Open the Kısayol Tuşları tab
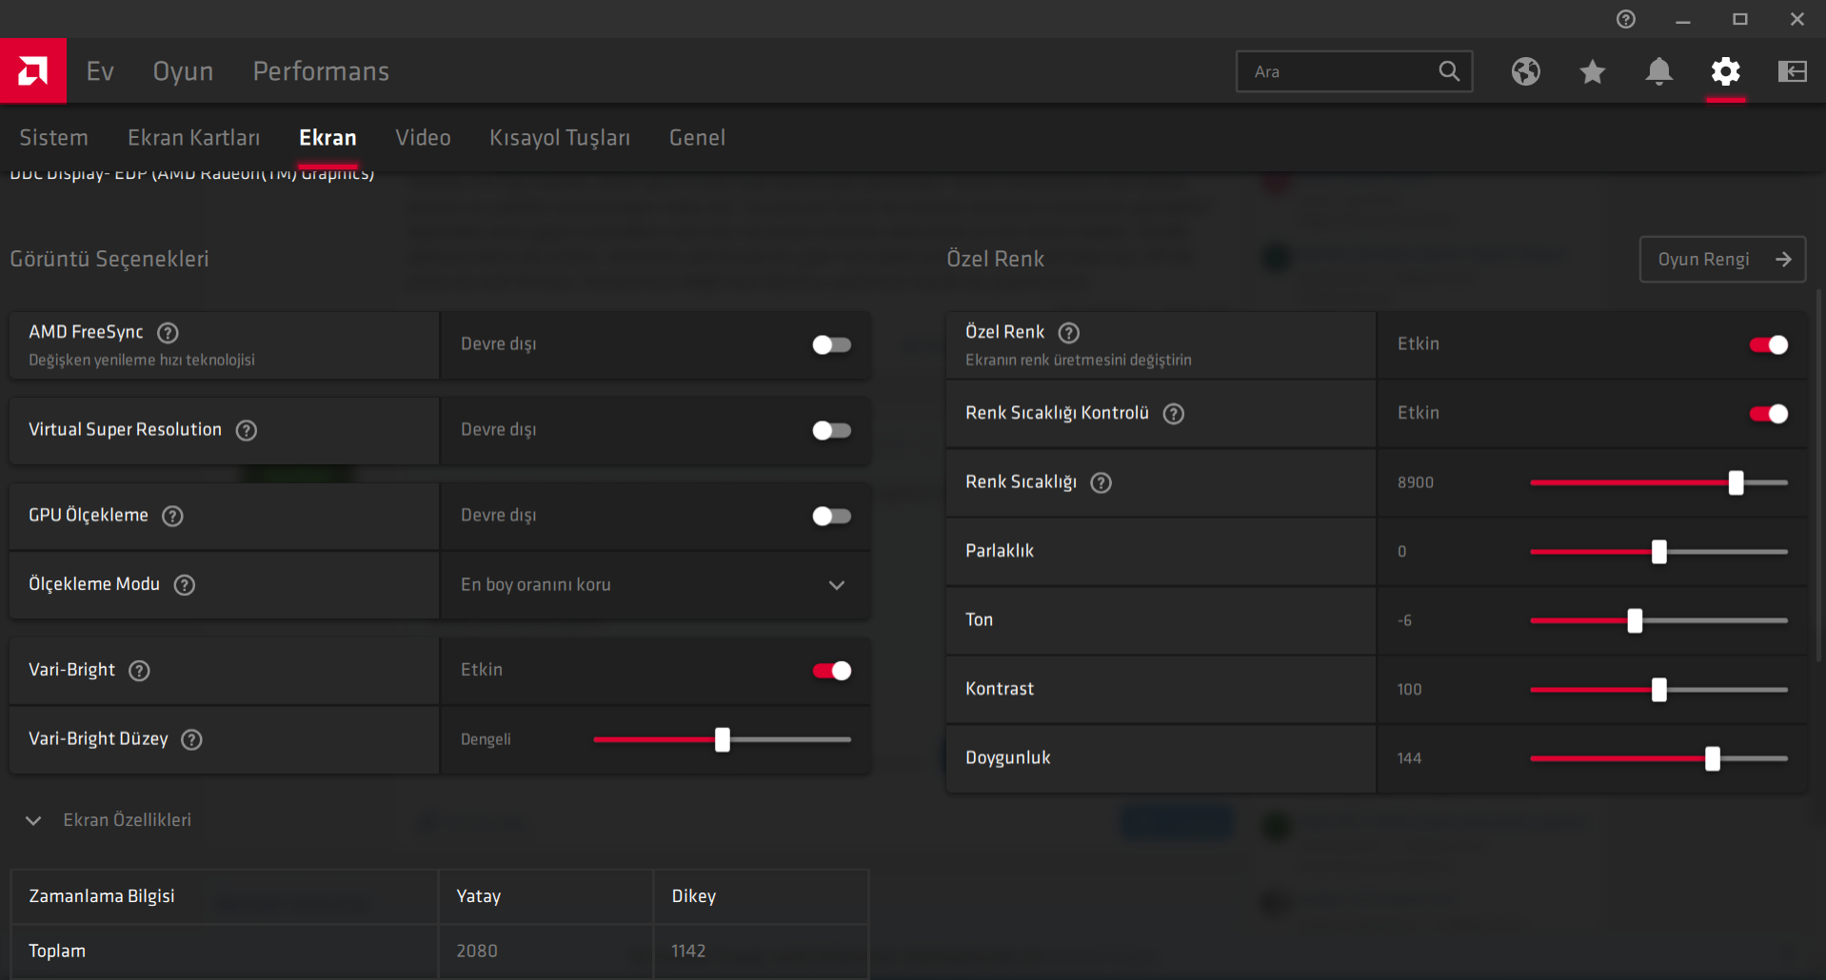Image resolution: width=1826 pixels, height=980 pixels. click(x=560, y=138)
